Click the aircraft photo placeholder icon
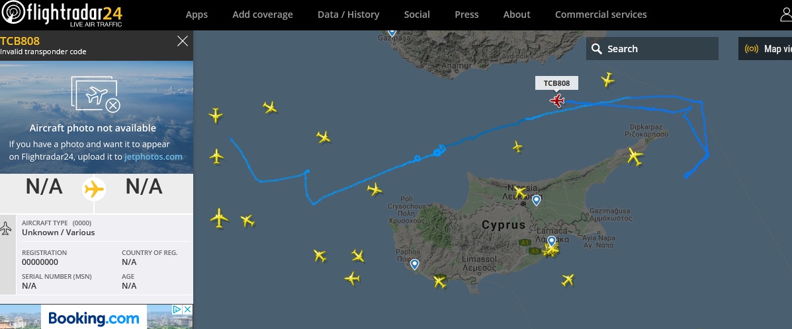The width and height of the screenshot is (792, 329). pyautogui.click(x=97, y=94)
